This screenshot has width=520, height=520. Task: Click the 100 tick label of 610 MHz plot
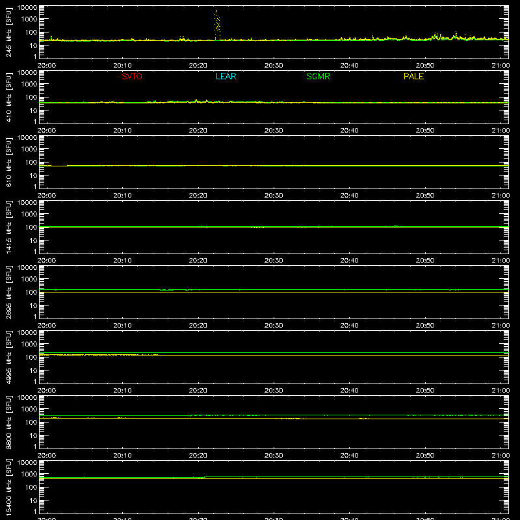(x=31, y=162)
